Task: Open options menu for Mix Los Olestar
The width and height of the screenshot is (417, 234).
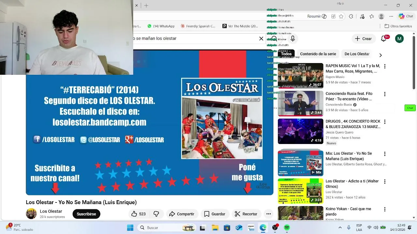Action: (385, 154)
